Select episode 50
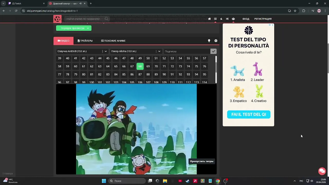Image resolution: width=329 pixels, height=185 pixels. [148, 58]
